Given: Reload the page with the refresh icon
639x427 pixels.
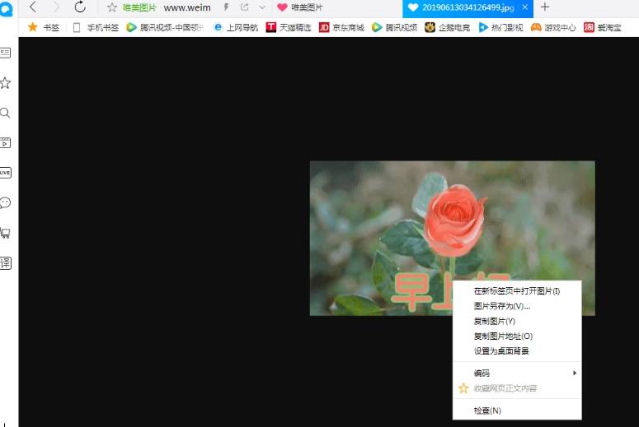Looking at the screenshot, I should 80,7.
